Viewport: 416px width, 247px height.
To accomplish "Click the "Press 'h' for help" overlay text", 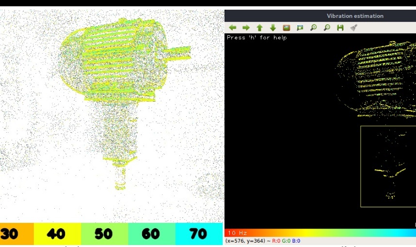I will click(257, 38).
